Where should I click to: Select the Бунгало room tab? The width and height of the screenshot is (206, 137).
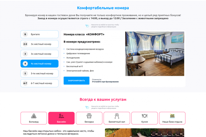pyautogui.click(x=39, y=34)
